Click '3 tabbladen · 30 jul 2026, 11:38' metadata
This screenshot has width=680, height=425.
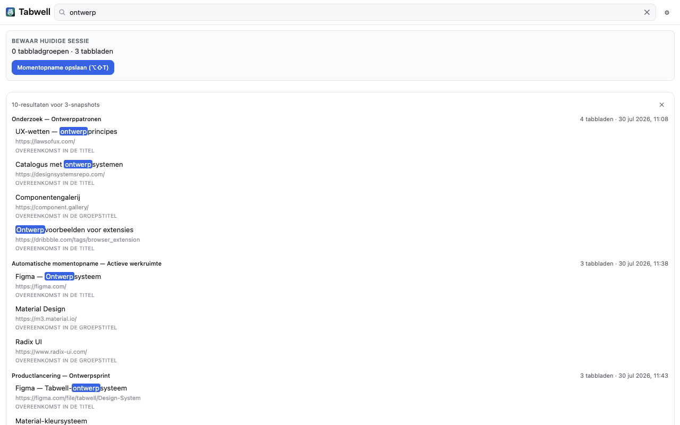pyautogui.click(x=624, y=263)
